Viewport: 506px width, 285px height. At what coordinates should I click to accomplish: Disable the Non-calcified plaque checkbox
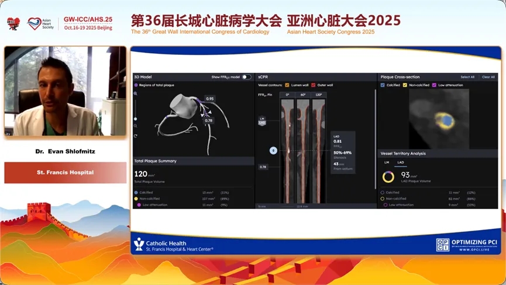click(x=405, y=85)
